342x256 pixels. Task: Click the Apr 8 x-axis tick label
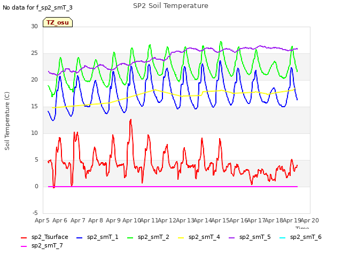pyautogui.click(x=96, y=220)
